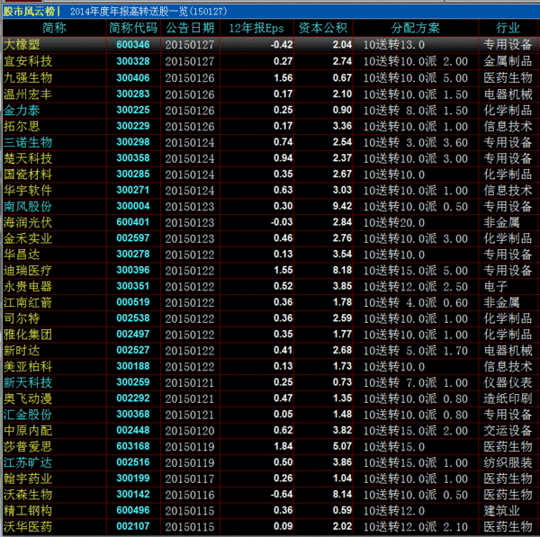540x537 pixels.
Task: Open stock 三诺生物
Action: click(28, 142)
